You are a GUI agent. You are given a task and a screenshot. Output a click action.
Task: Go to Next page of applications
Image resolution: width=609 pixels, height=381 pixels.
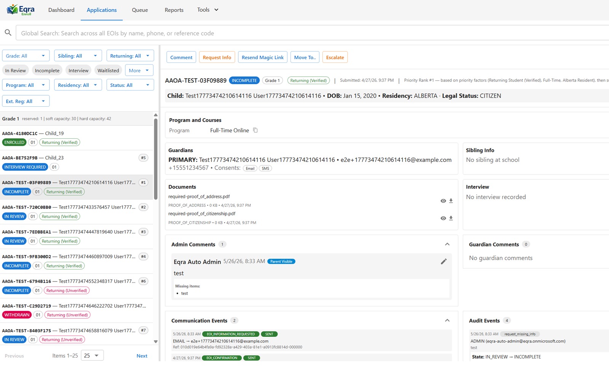tap(142, 356)
